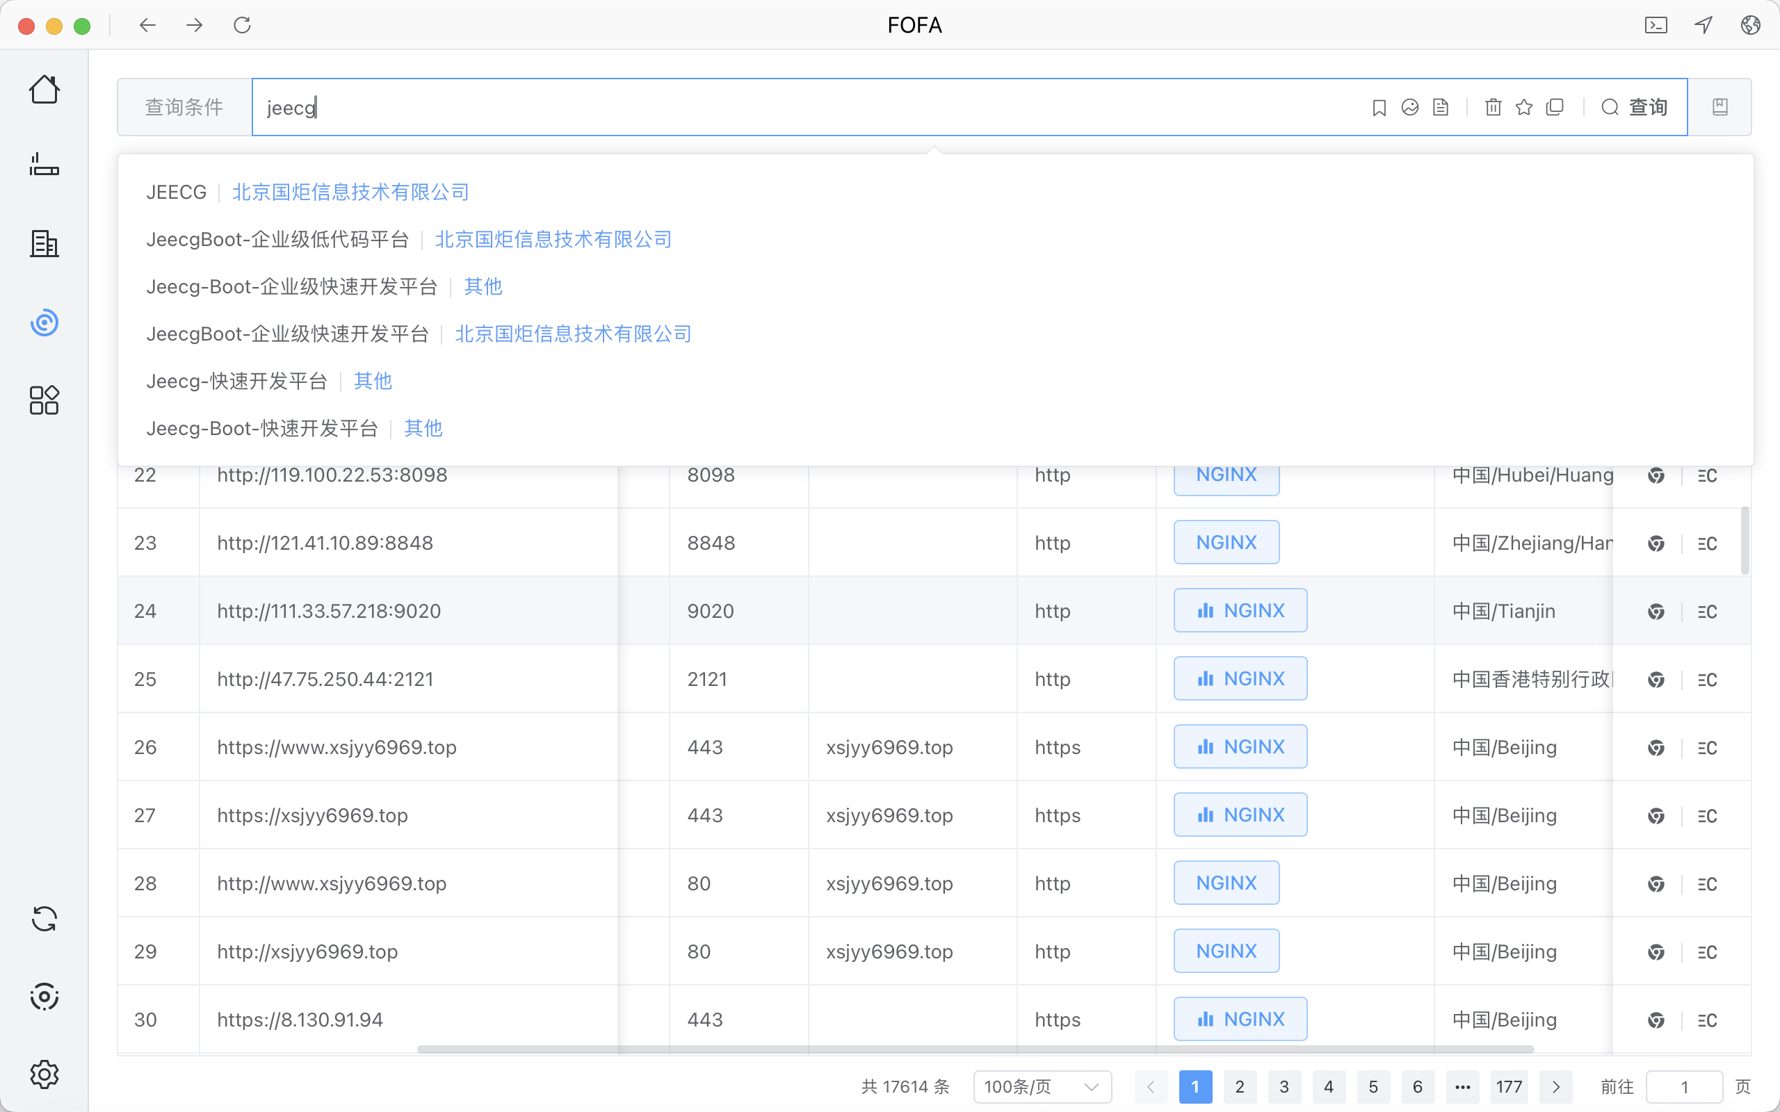Expand more pages via ellipsis button

(1462, 1086)
